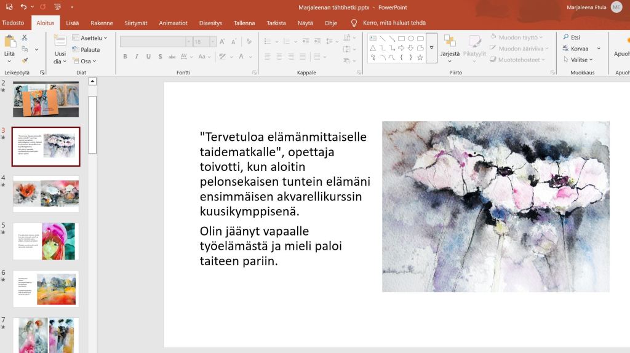Open the Liitä paste options arrow
Viewport: 630px width, 353px height.
(x=9, y=61)
